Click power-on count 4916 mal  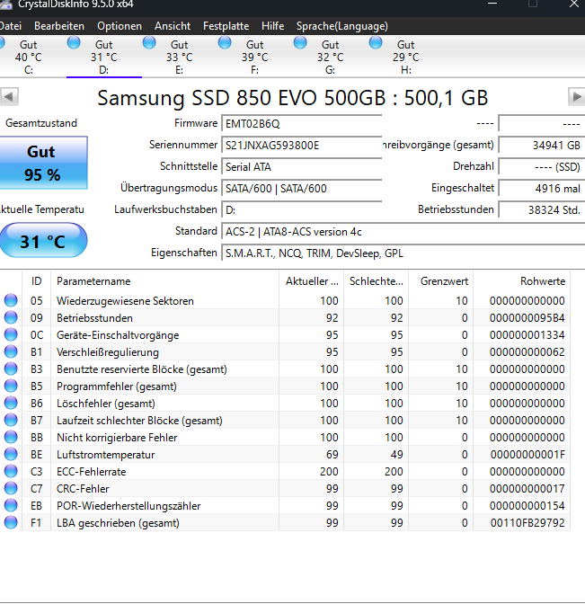[x=542, y=189]
